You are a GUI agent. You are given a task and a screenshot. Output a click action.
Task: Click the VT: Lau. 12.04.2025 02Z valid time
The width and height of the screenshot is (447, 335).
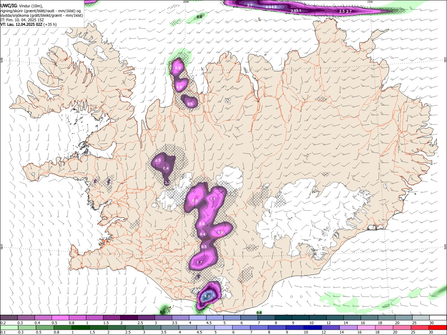click(x=22, y=24)
